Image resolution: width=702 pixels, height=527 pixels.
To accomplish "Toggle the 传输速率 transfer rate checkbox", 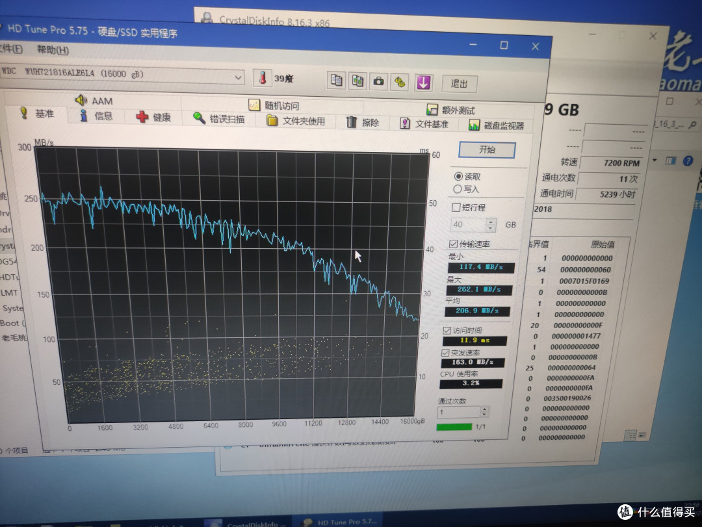I will [453, 244].
